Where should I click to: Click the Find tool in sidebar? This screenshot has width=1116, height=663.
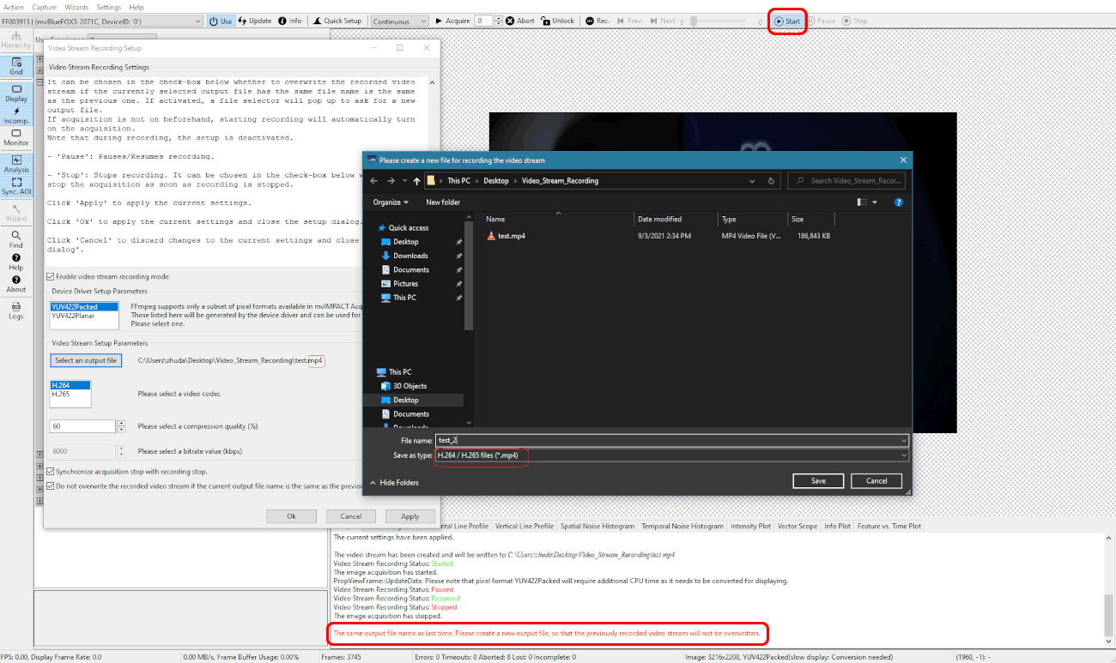click(16, 238)
